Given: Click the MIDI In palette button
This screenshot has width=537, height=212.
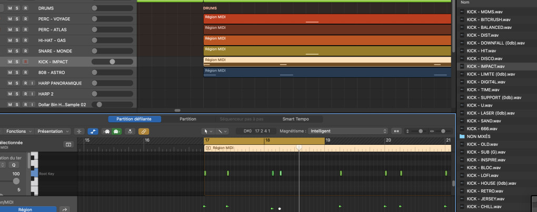Looking at the screenshot, I should tap(106, 131).
